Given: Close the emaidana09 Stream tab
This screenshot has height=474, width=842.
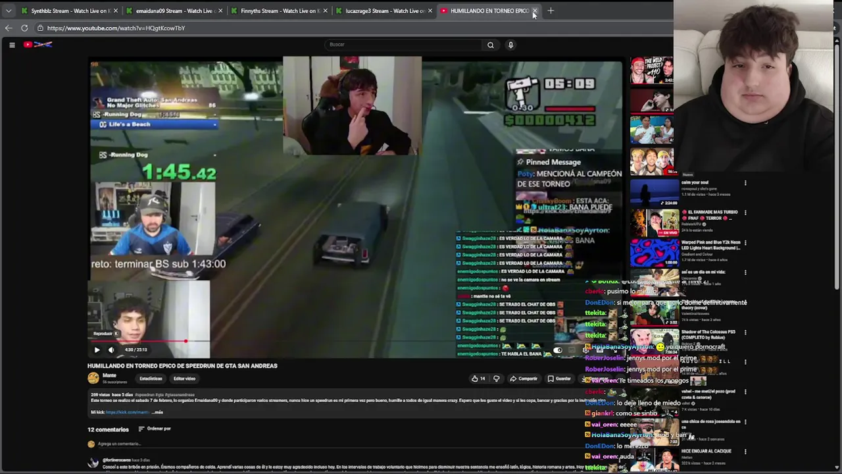Looking at the screenshot, I should (x=220, y=11).
